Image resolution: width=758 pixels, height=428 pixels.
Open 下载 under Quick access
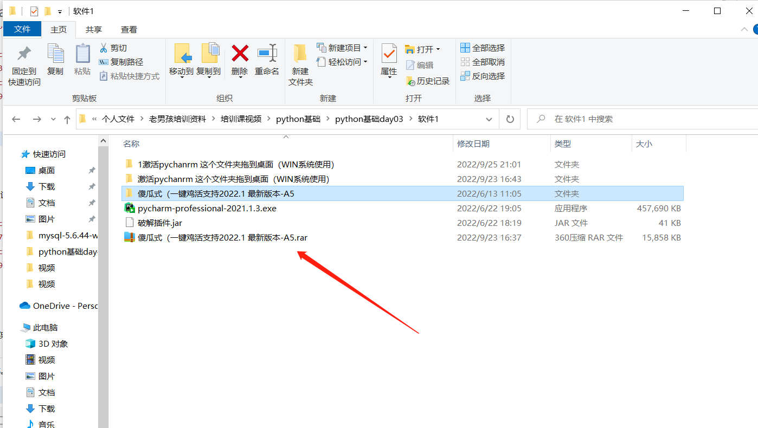click(x=47, y=187)
